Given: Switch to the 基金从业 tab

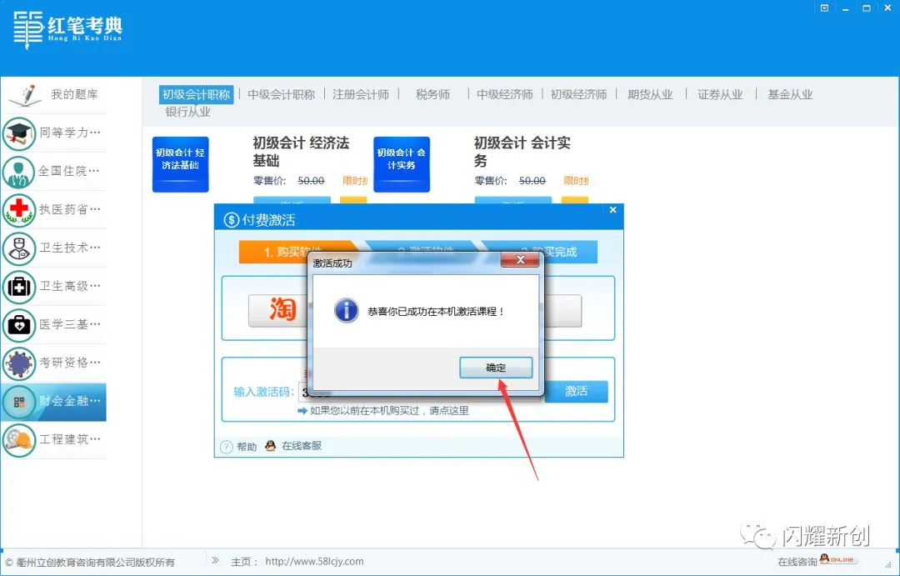Looking at the screenshot, I should (x=790, y=94).
